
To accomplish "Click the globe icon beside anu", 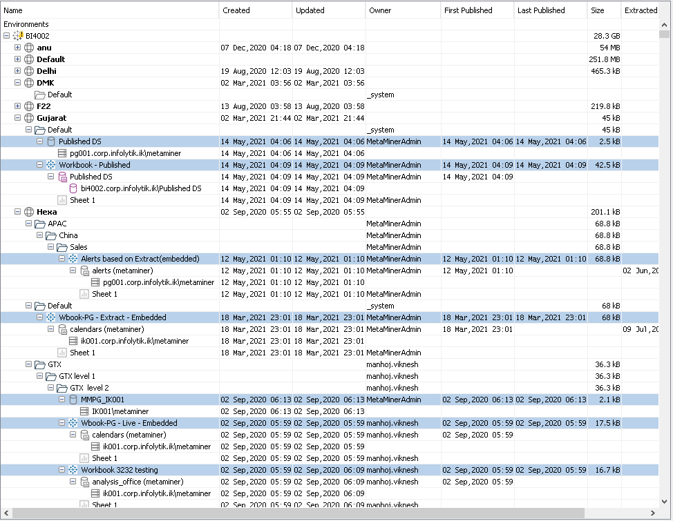I will (29, 48).
